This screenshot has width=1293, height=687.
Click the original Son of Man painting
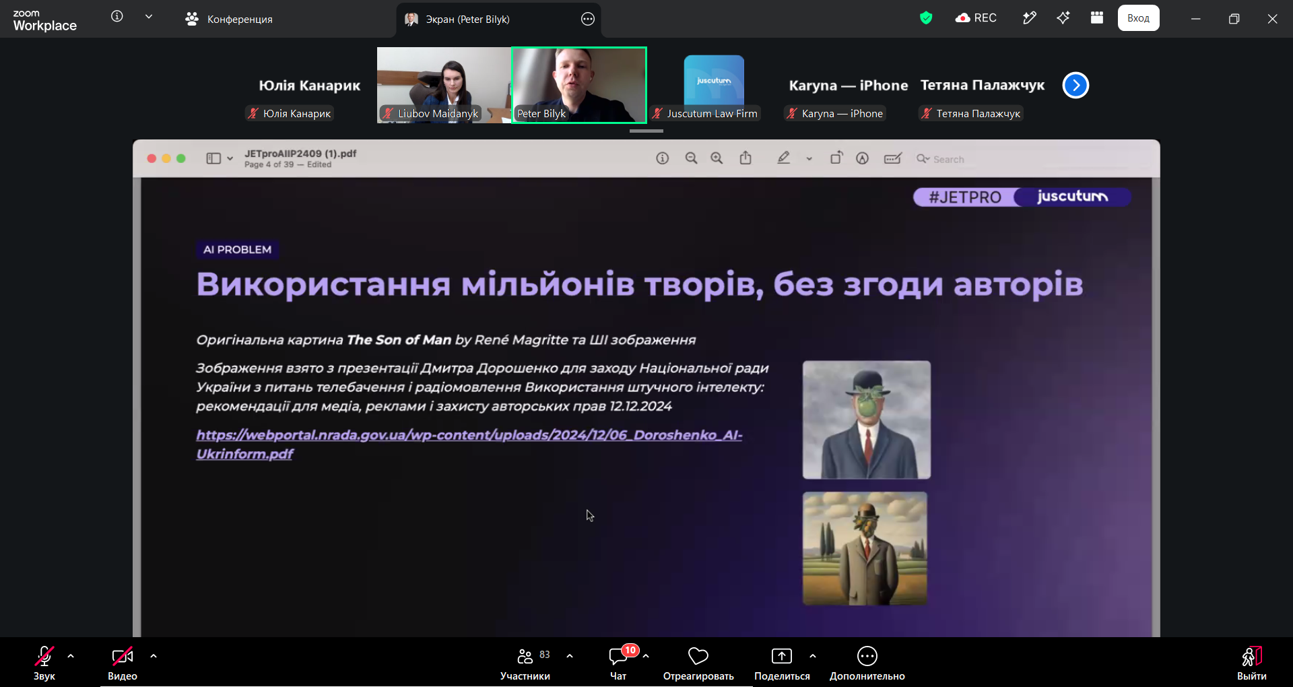pos(867,420)
